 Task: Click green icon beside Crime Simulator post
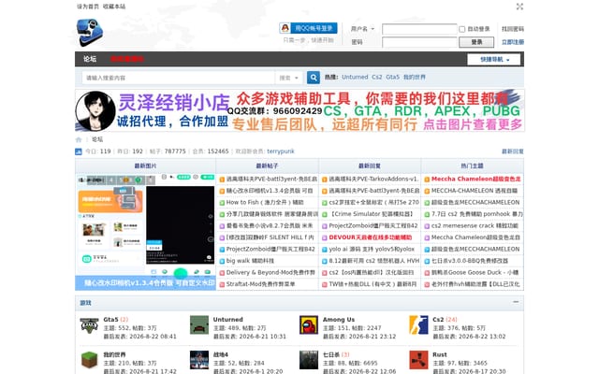[325, 214]
